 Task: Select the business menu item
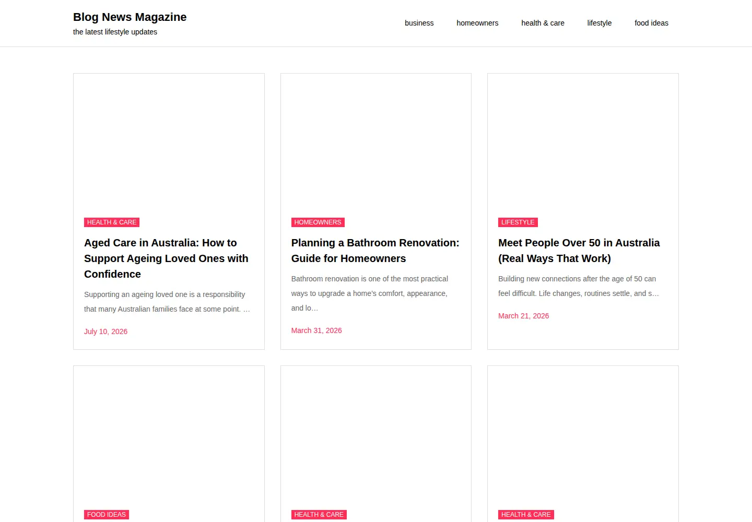tap(419, 23)
